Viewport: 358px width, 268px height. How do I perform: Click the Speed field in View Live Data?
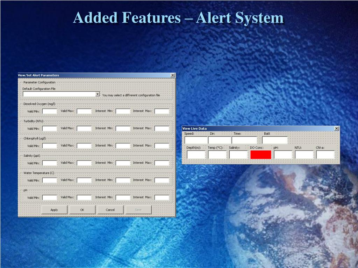point(196,140)
